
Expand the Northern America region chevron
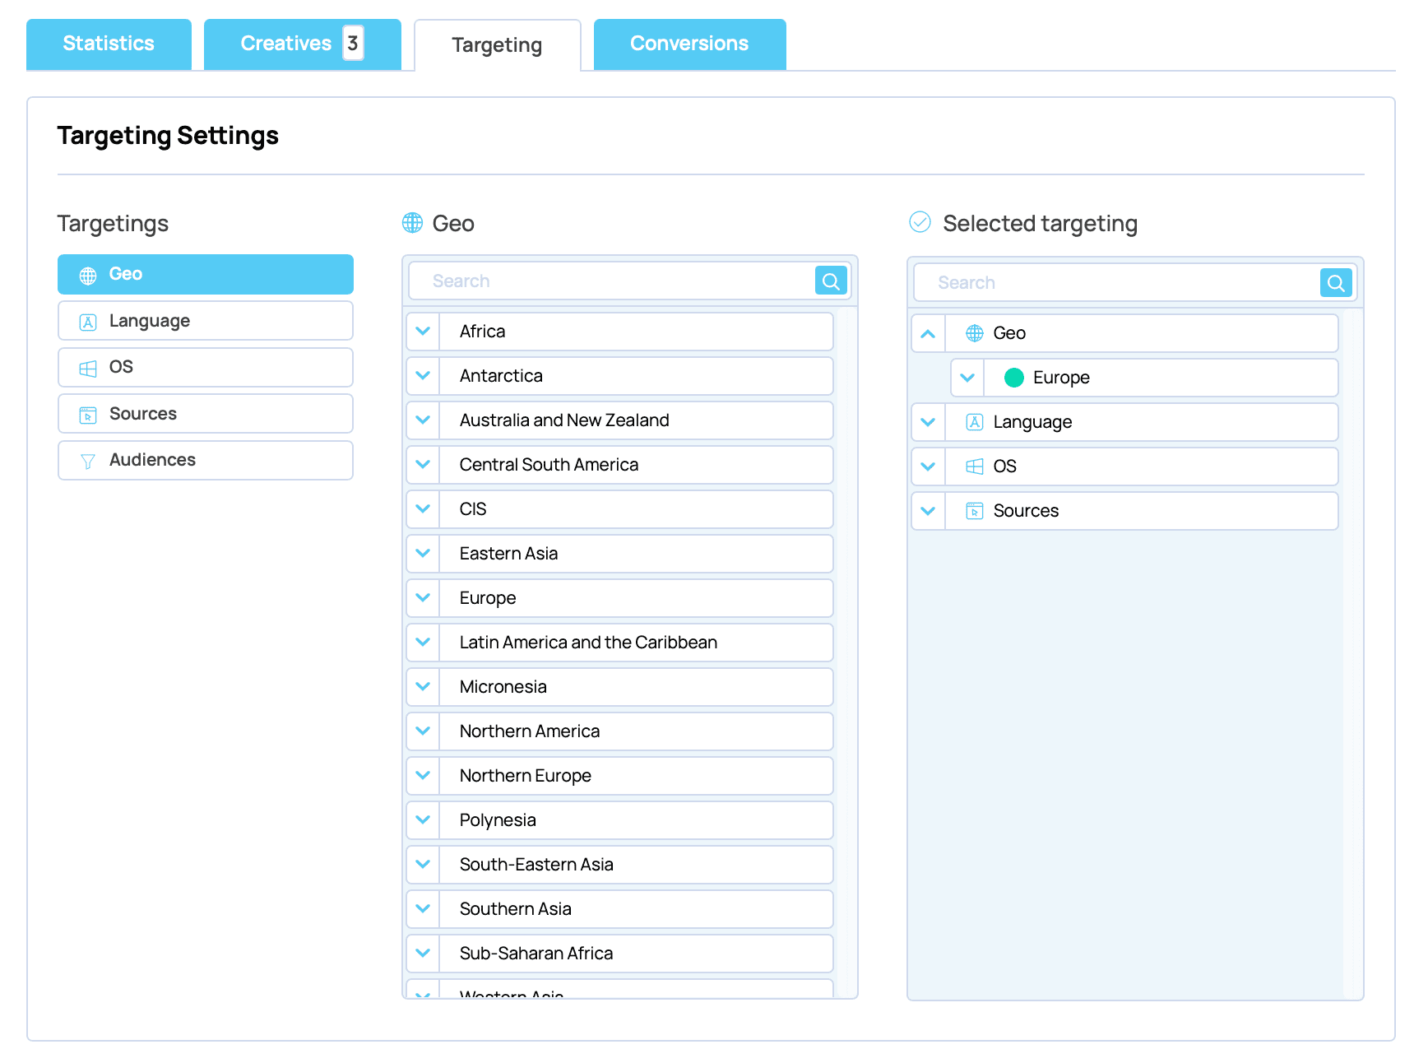point(423,731)
